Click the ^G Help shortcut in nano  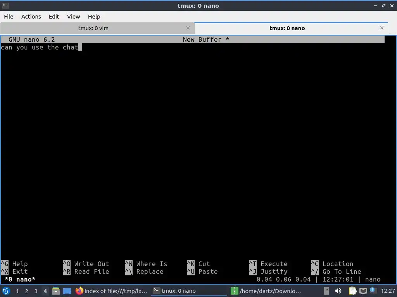(x=14, y=264)
